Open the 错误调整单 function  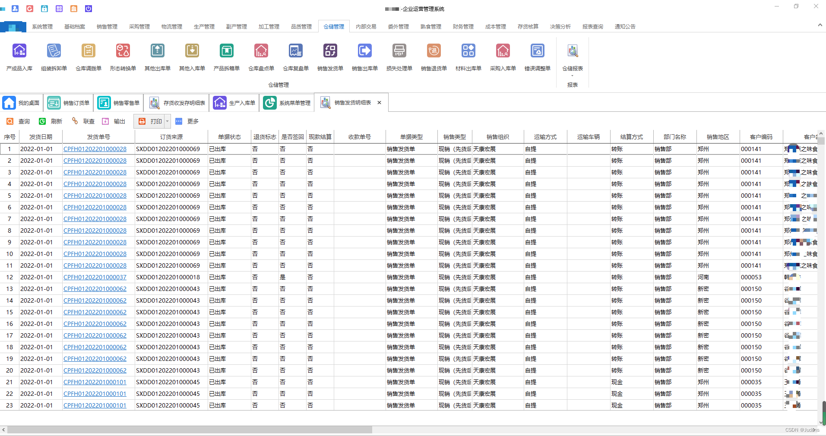tap(537, 56)
